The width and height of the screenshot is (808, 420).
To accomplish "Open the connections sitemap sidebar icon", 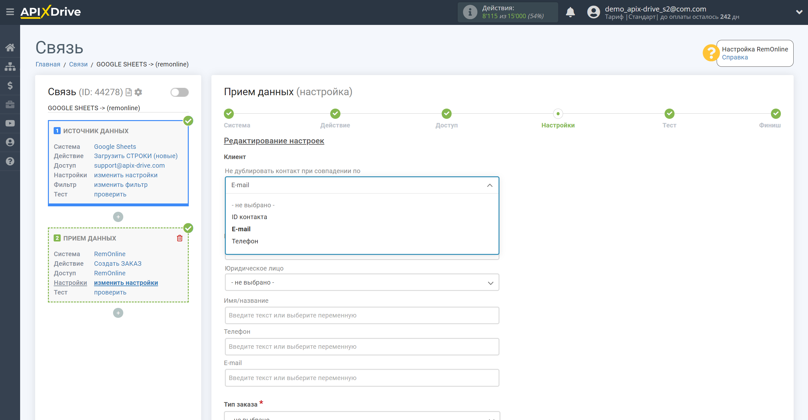I will pos(10,66).
